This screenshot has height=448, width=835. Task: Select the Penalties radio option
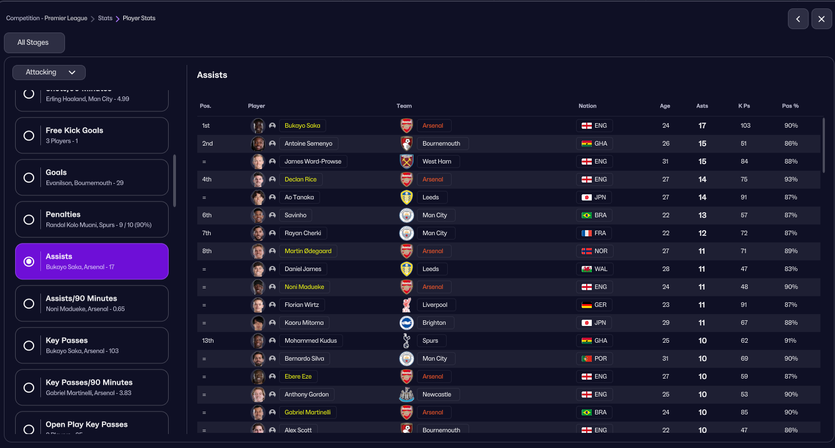coord(29,220)
